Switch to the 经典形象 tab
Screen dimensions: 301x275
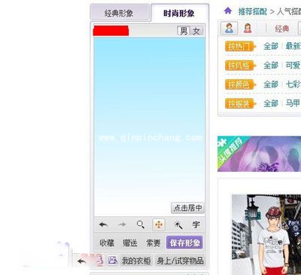click(x=120, y=13)
